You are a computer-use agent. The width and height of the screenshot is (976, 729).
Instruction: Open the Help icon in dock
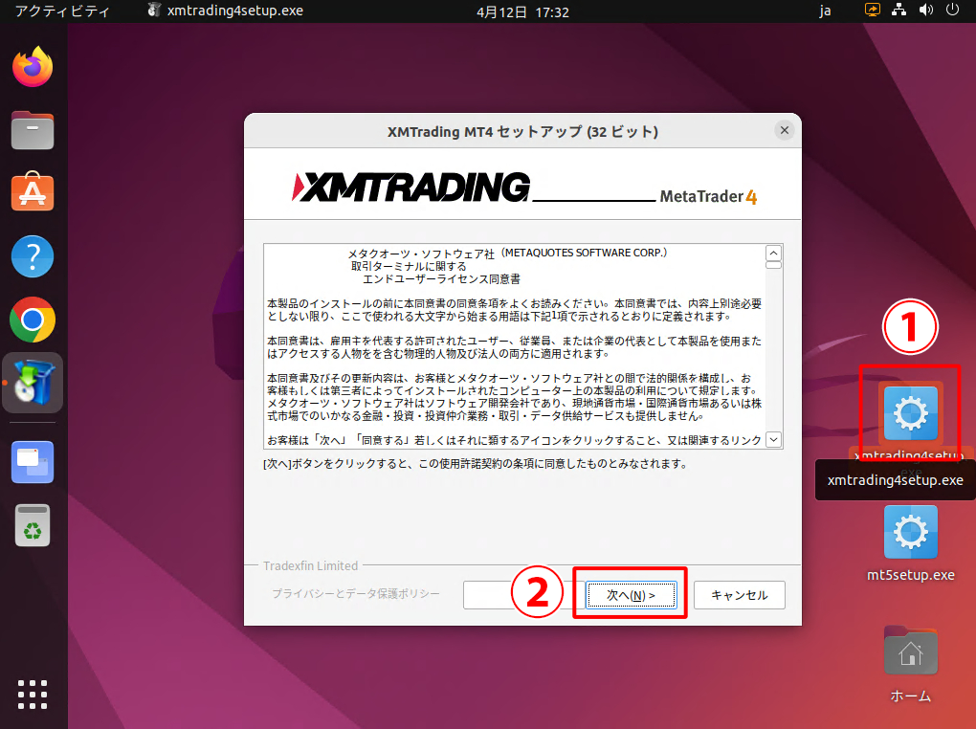[x=33, y=256]
